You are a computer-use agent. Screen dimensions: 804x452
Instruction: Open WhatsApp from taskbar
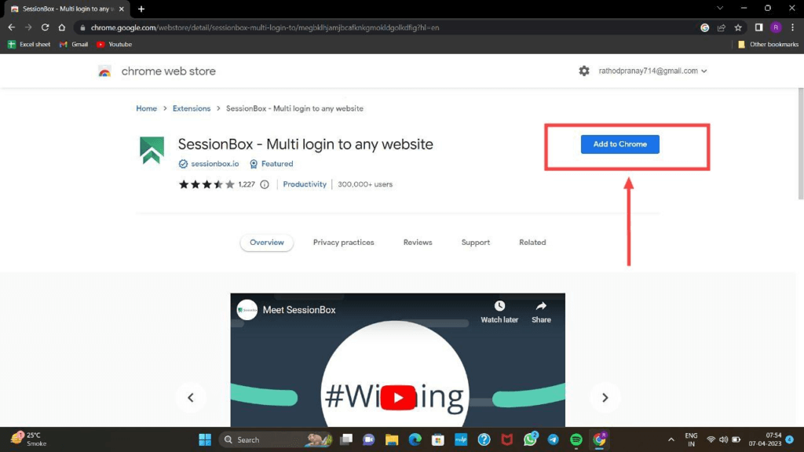click(530, 439)
